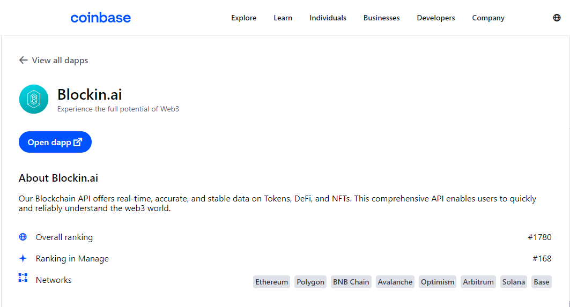570x307 pixels.
Task: Click the Experience the full potential tagline
Action: pos(118,109)
